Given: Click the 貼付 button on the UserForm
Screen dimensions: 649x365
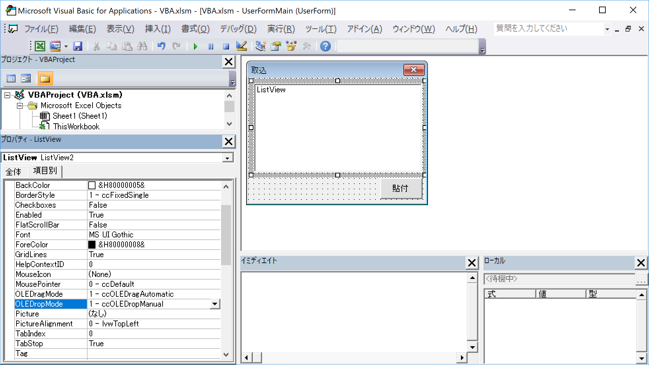Looking at the screenshot, I should (401, 188).
